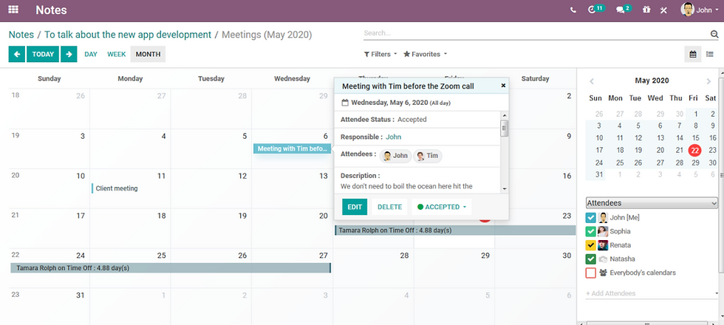Open the conversations chat icon with 2 badge
This screenshot has width=724, height=325.
pos(624,9)
